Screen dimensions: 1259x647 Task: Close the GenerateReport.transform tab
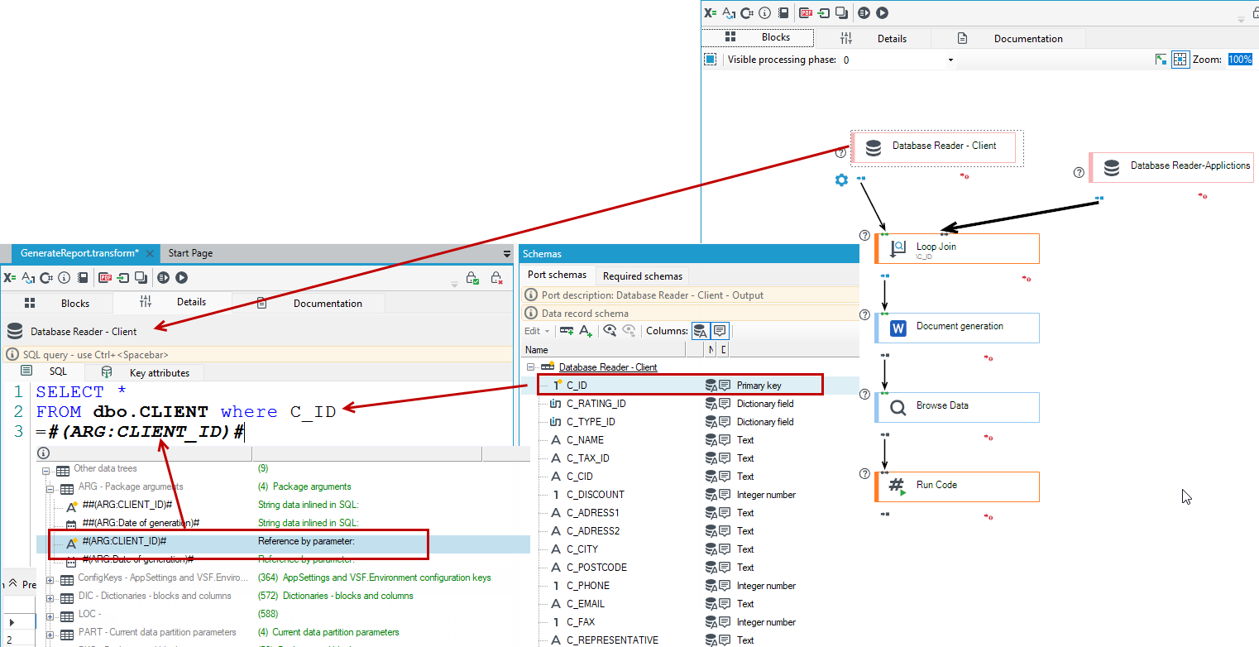[x=149, y=253]
